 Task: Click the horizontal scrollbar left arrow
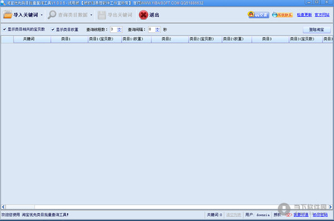point(3,207)
